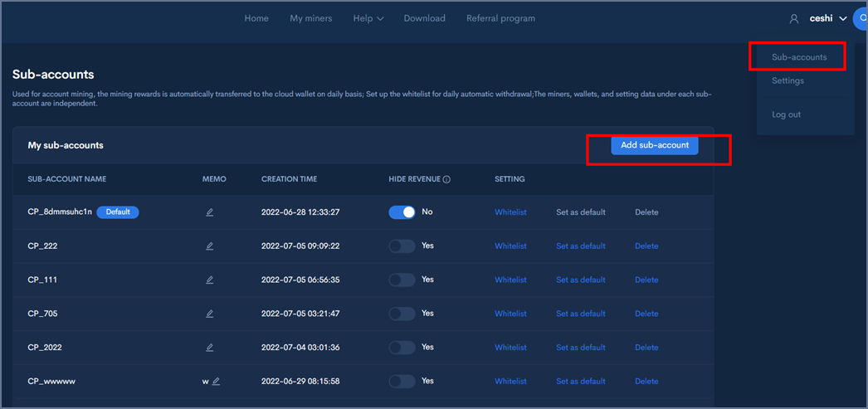The width and height of the screenshot is (868, 409).
Task: Open Whitelist settings for CP_111
Action: point(510,280)
